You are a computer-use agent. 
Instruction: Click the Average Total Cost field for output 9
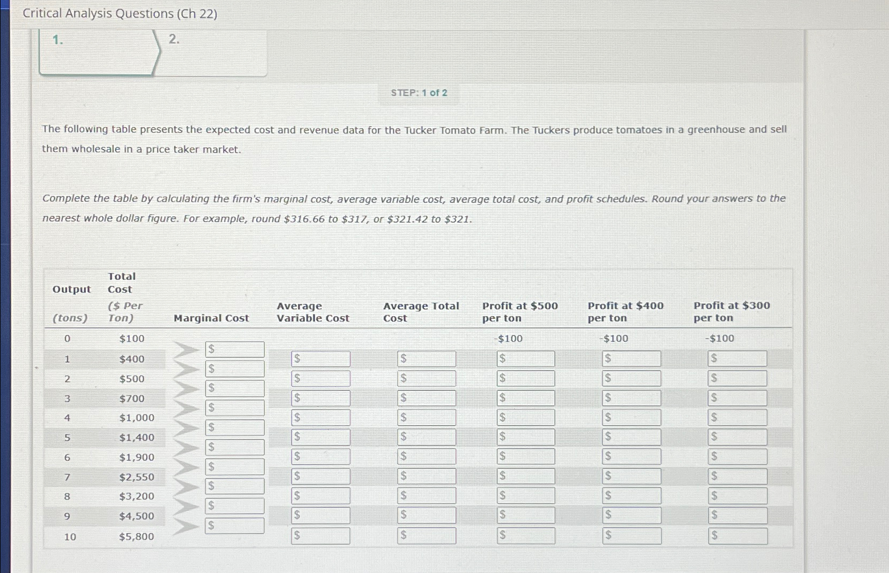[x=426, y=515]
